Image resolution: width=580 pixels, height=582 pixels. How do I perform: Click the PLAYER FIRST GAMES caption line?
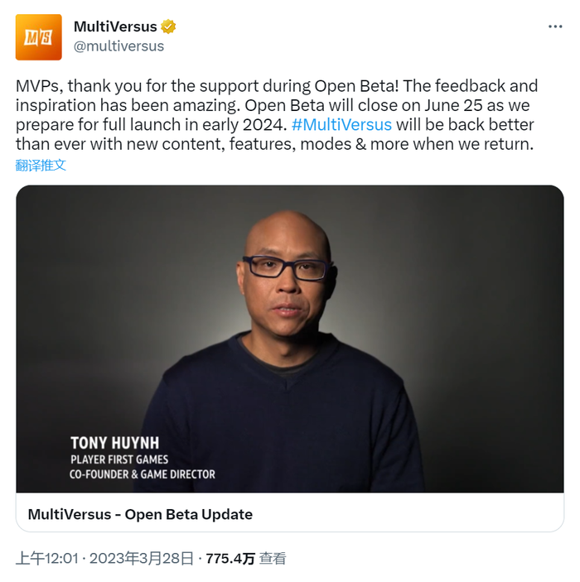click(119, 459)
